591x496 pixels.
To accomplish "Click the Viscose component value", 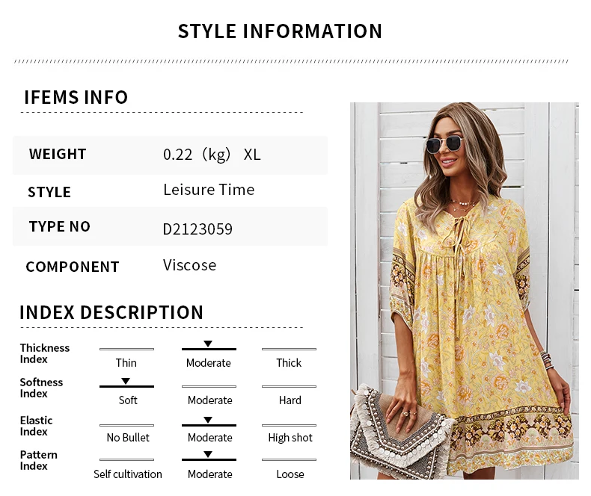I will click(x=189, y=265).
